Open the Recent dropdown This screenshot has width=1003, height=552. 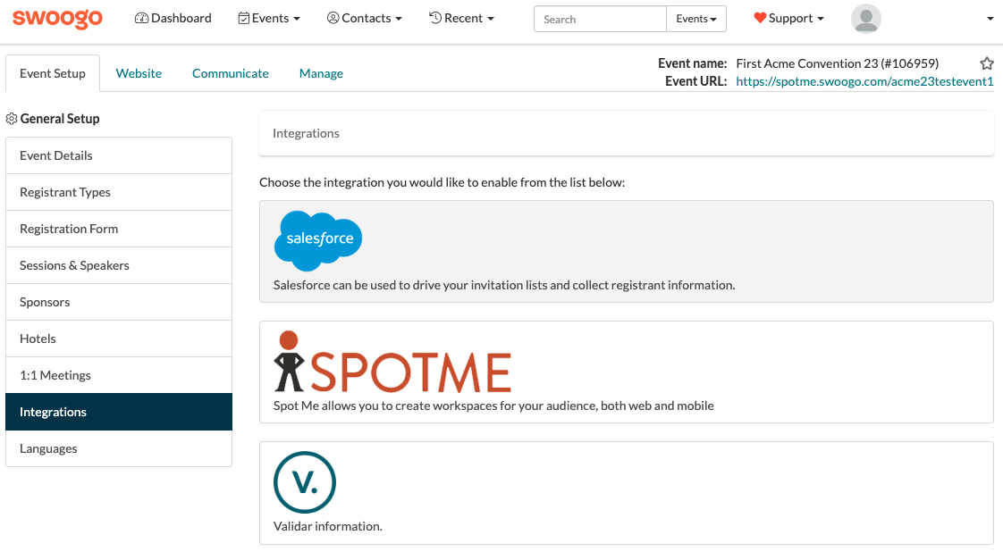(x=461, y=17)
